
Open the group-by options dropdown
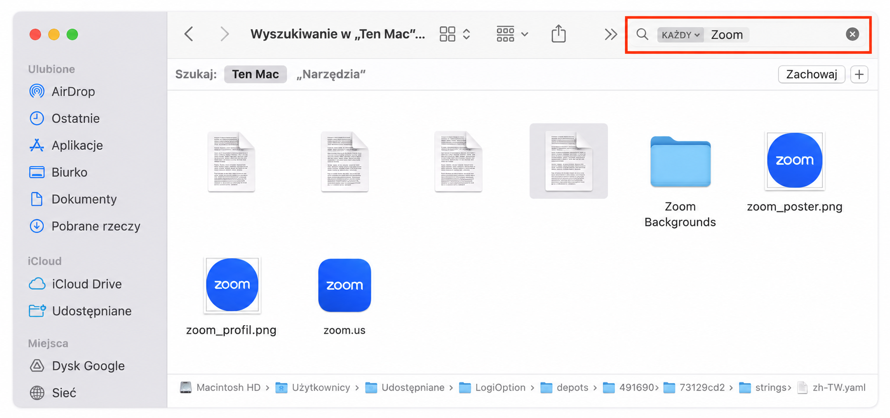[x=512, y=34]
